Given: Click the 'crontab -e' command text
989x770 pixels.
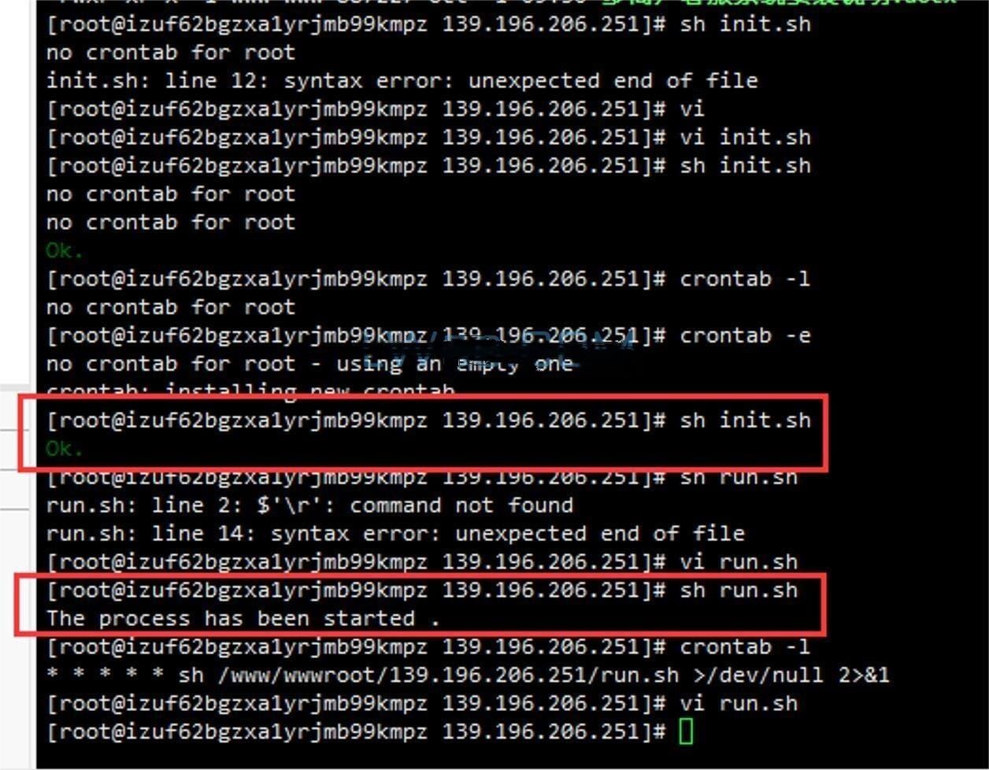Looking at the screenshot, I should [x=745, y=335].
